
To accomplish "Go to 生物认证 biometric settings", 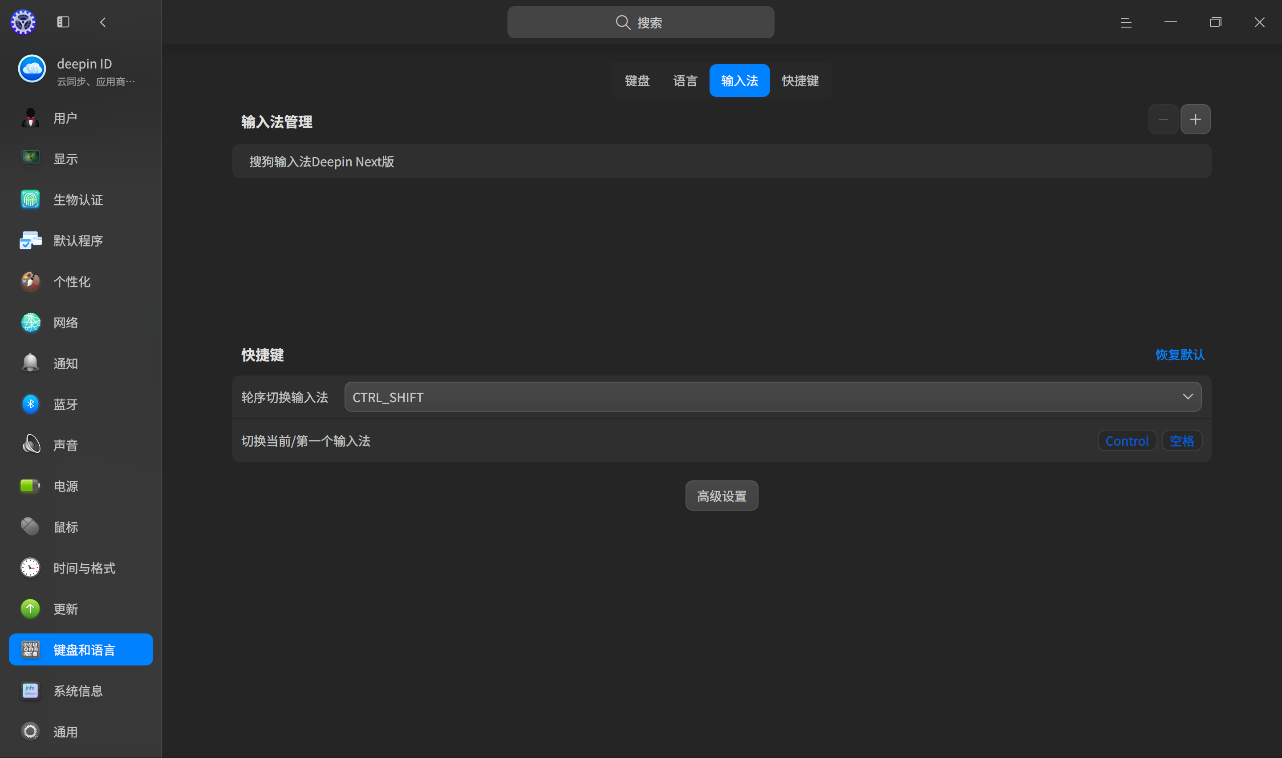I will (81, 200).
